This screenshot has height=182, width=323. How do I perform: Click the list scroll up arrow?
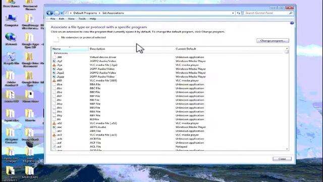point(287,49)
